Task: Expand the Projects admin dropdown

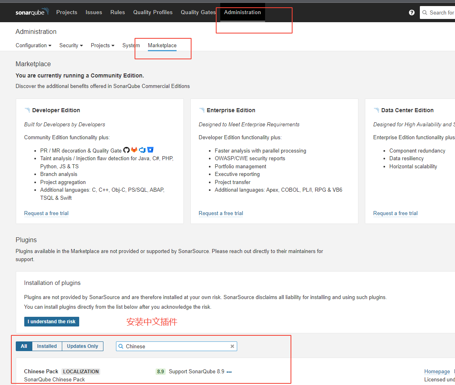Action: (x=102, y=46)
